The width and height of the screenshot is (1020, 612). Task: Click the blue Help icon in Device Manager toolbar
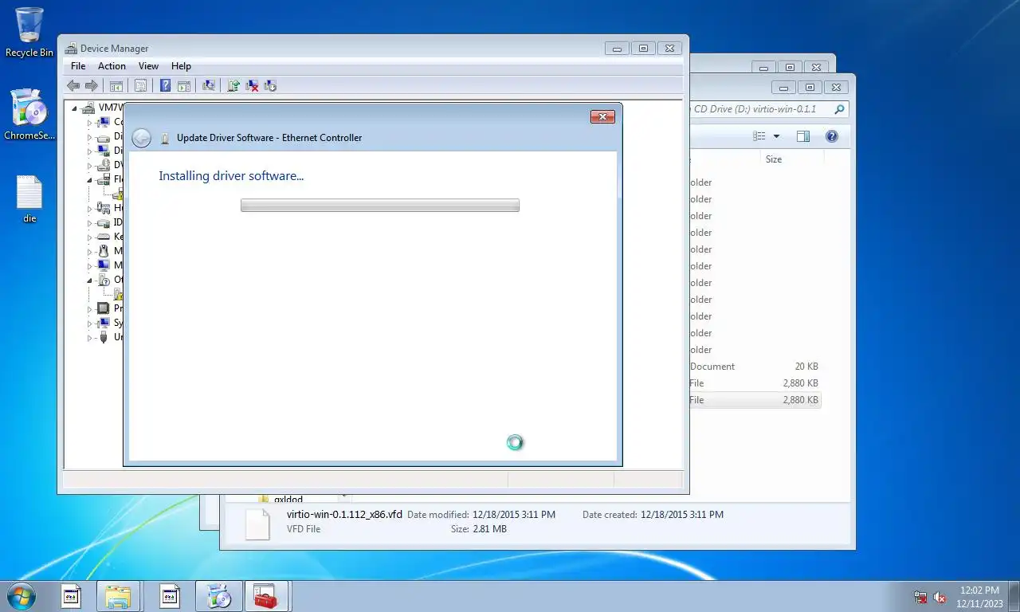[165, 85]
